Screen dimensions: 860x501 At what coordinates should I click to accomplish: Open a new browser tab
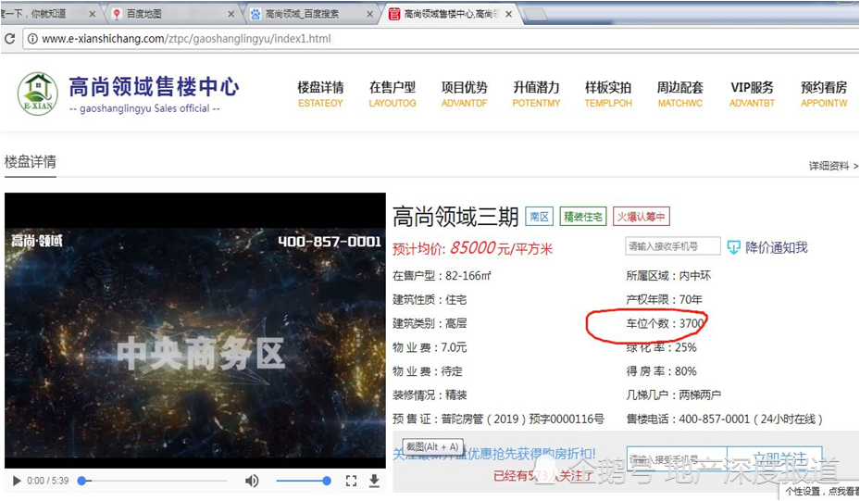(535, 15)
